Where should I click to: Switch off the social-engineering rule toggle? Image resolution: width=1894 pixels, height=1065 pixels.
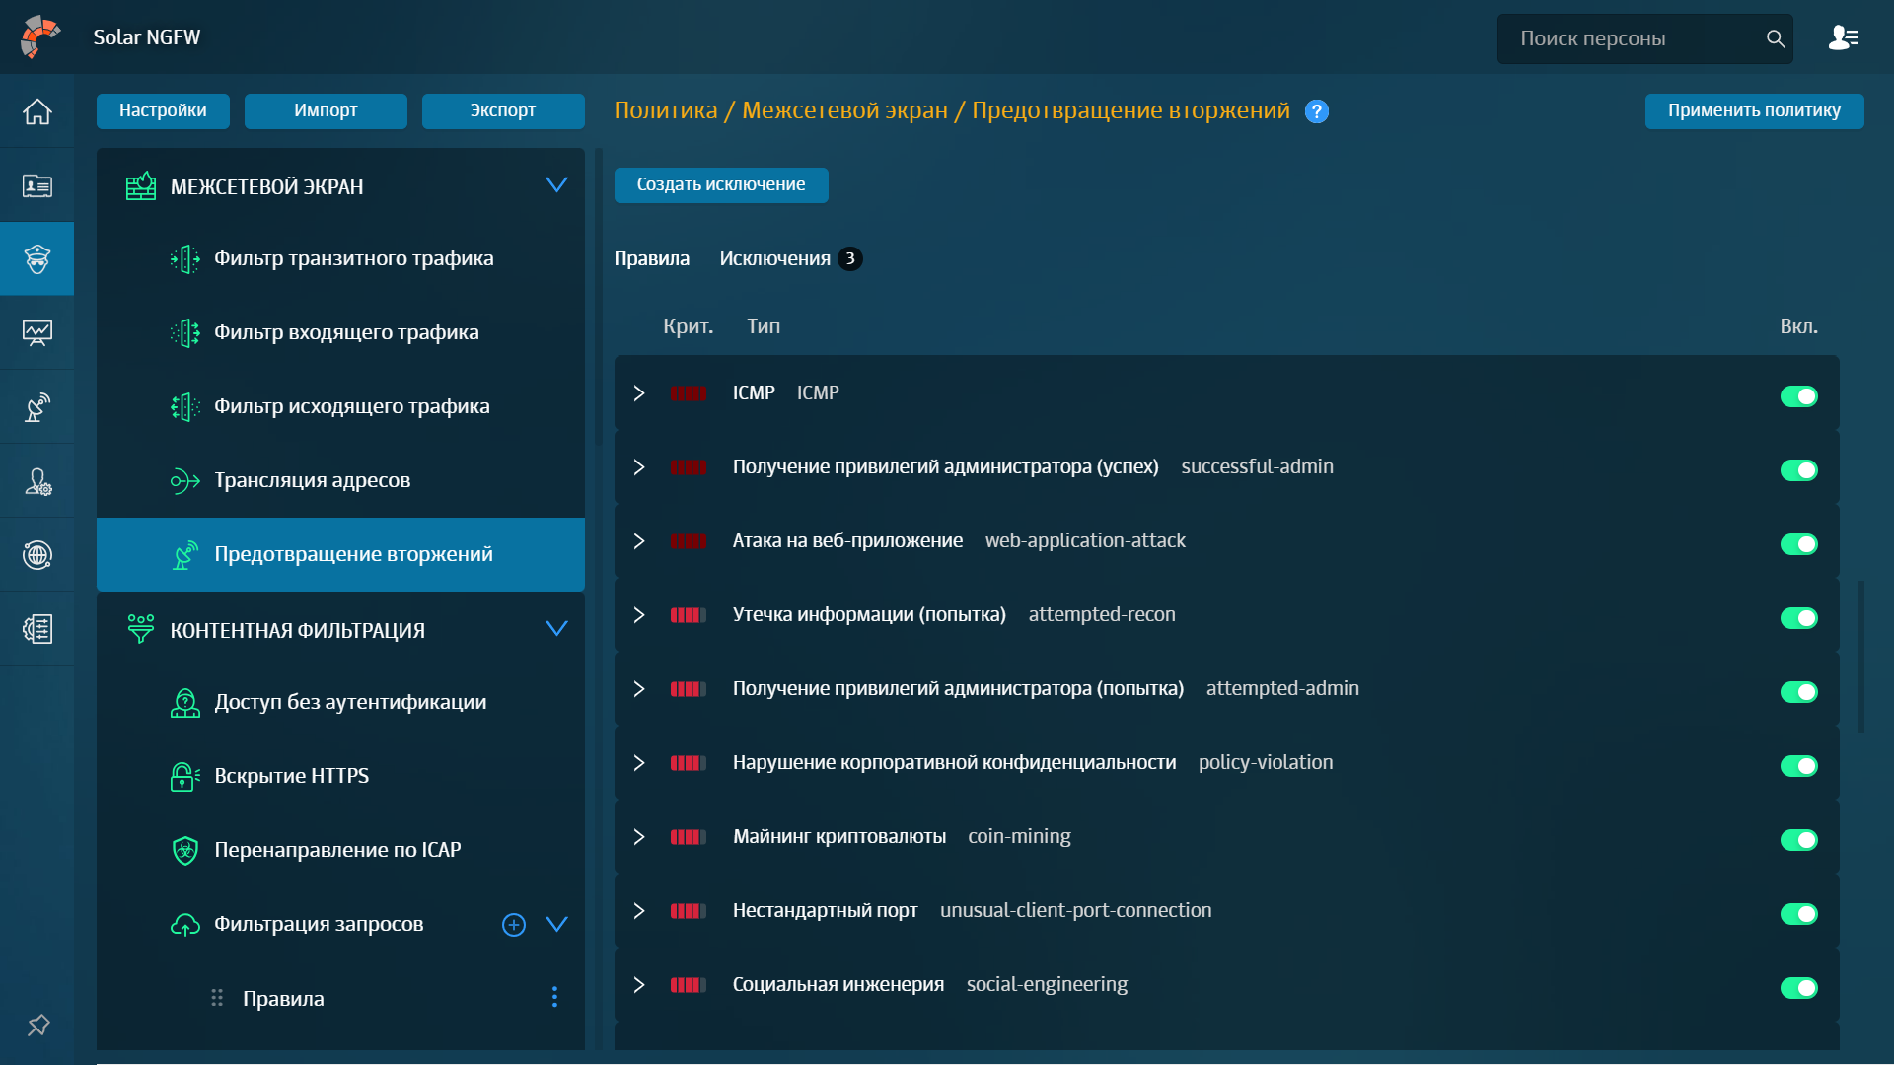pos(1798,988)
